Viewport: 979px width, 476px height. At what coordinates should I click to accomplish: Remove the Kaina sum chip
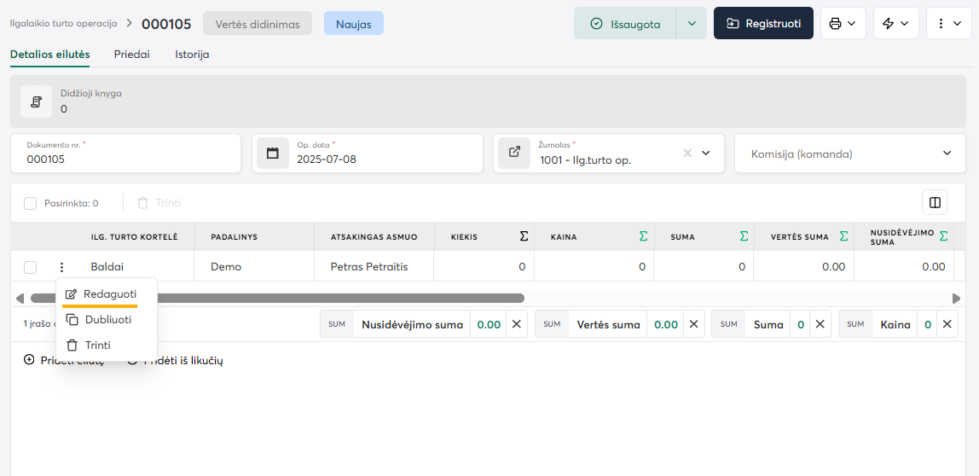point(946,324)
